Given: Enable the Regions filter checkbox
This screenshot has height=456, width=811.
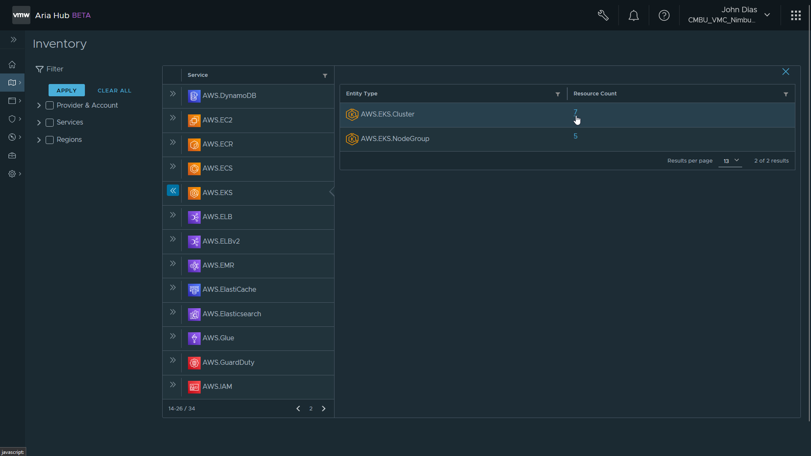Looking at the screenshot, I should coord(50,140).
